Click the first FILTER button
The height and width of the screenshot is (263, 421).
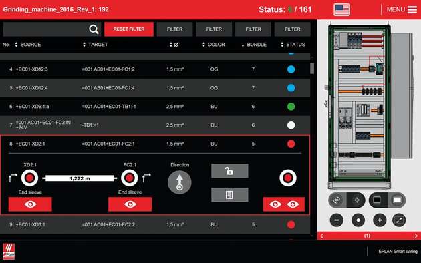click(175, 29)
